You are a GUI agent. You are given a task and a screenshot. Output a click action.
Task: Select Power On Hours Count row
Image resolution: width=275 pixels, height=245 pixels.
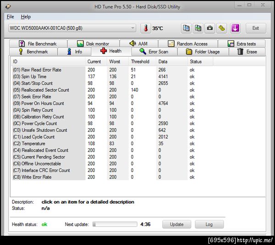click(112, 103)
